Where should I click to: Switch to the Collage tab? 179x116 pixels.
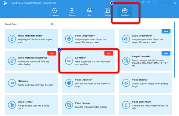click(107, 12)
